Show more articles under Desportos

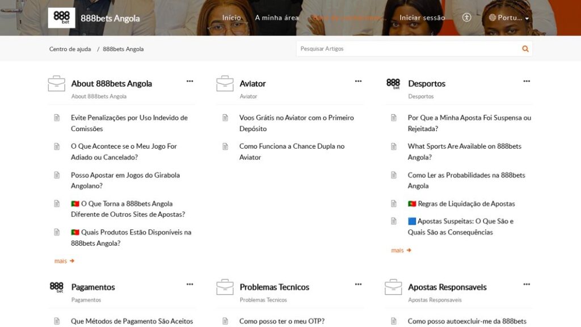(x=401, y=250)
